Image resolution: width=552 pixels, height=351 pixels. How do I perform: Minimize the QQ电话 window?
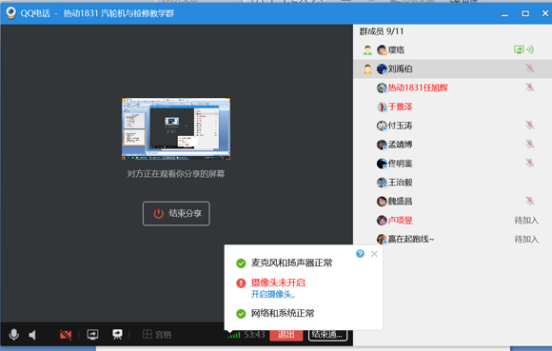pyautogui.click(x=504, y=14)
